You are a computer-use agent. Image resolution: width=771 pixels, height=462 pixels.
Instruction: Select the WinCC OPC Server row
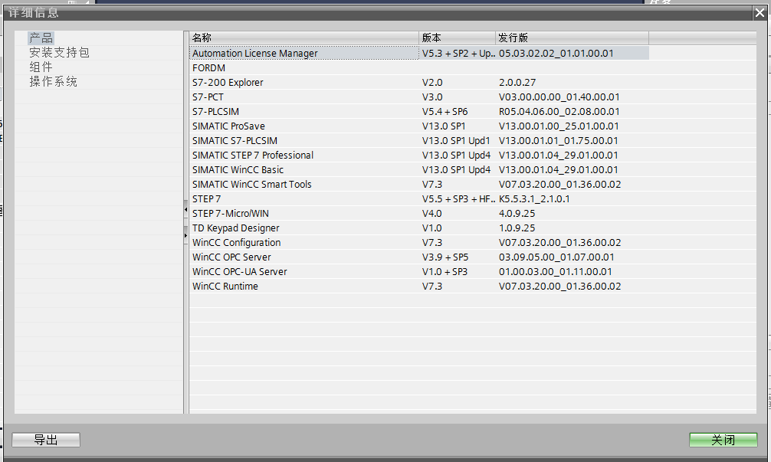pos(419,257)
